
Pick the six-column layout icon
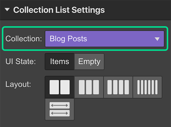point(147,87)
